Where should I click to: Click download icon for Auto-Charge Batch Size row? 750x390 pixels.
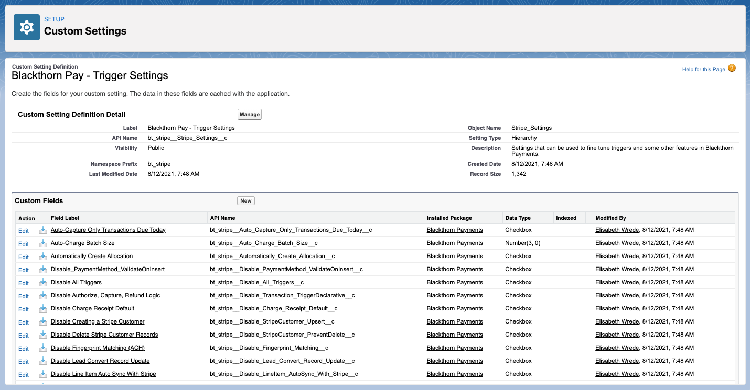[x=42, y=243]
